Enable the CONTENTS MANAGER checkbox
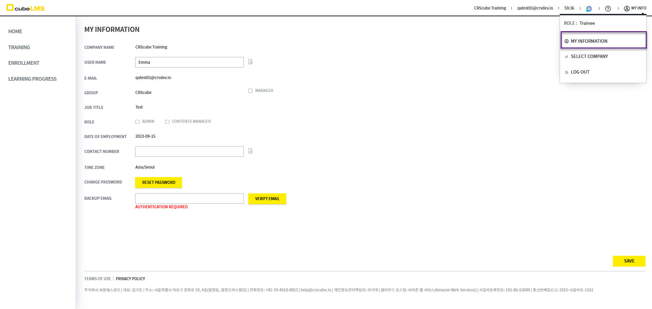 (x=167, y=122)
